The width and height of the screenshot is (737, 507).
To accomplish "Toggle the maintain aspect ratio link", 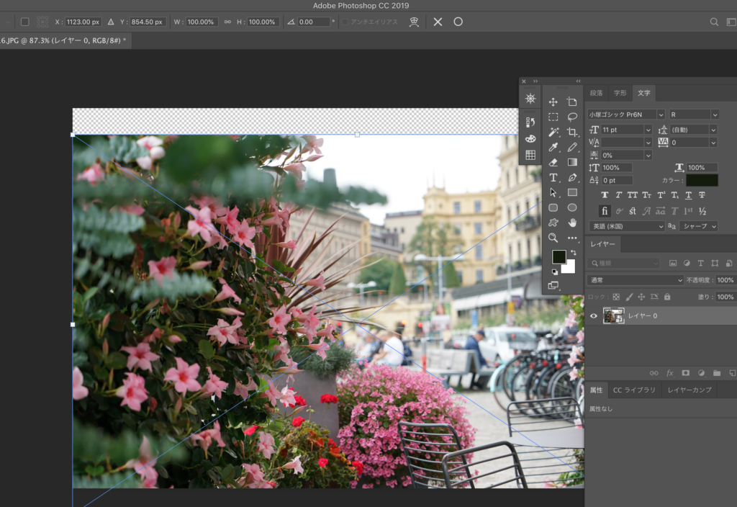I will point(227,22).
